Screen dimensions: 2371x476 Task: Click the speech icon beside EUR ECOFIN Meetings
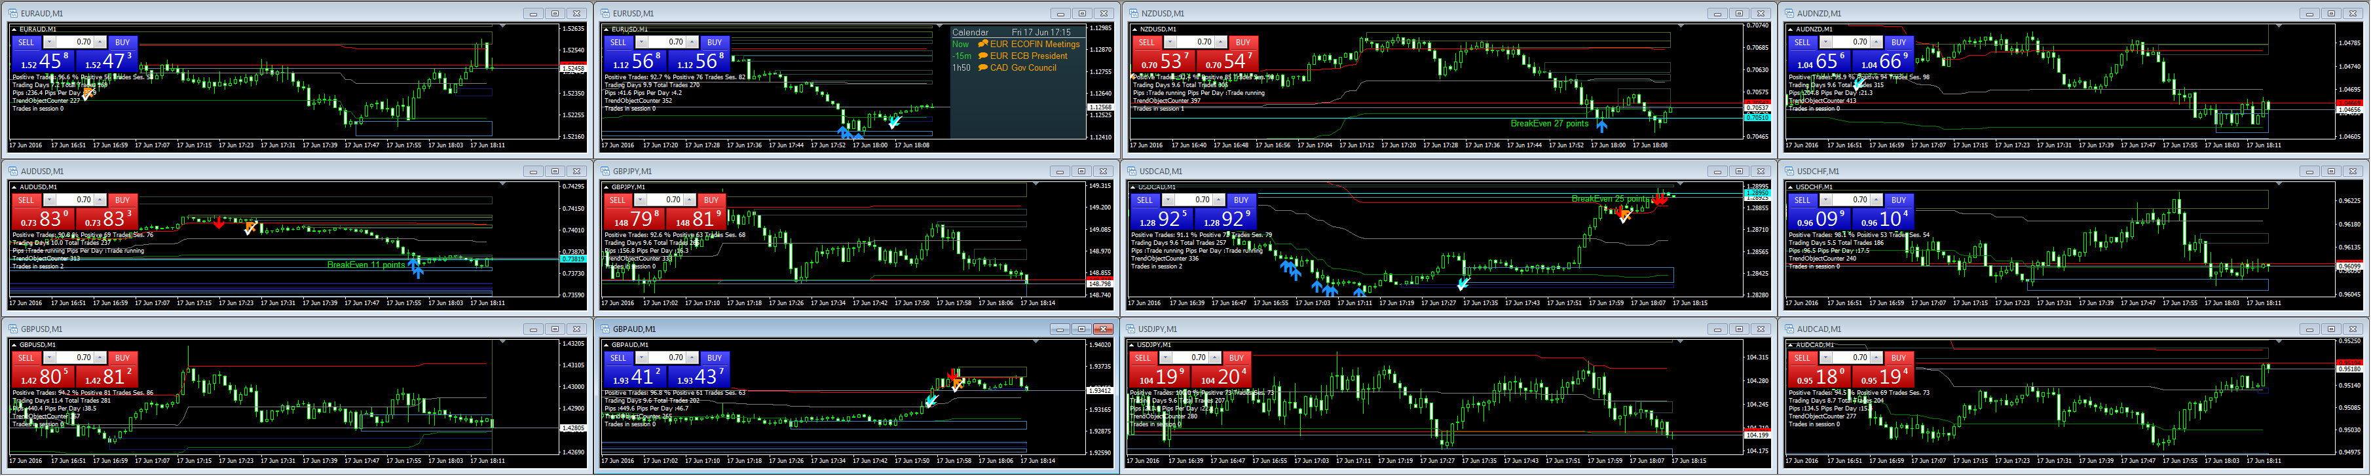tap(982, 44)
